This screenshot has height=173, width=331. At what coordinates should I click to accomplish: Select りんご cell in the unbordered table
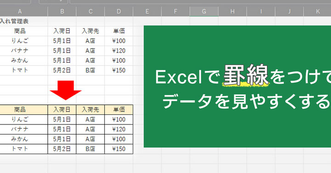point(23,41)
